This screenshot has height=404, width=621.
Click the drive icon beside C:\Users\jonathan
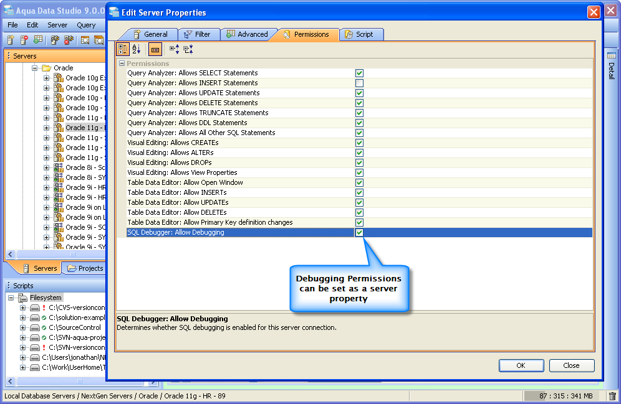click(x=35, y=357)
